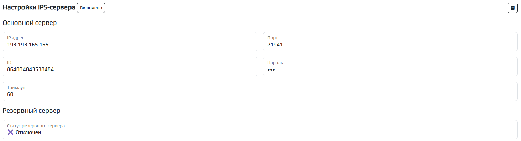Click the 'ID' field label
Image resolution: width=521 pixels, height=141 pixels.
9,63
